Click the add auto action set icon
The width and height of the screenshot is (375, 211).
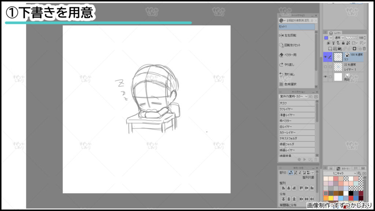[316, 96]
